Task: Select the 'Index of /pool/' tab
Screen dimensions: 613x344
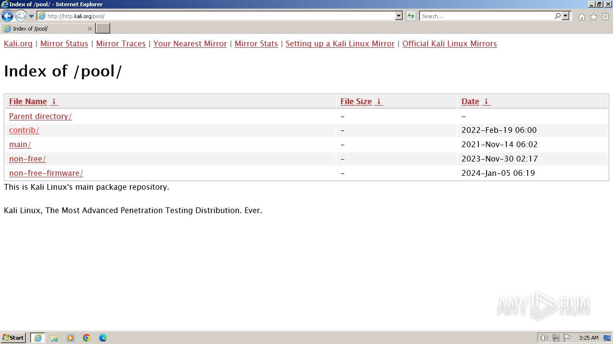Action: point(47,29)
